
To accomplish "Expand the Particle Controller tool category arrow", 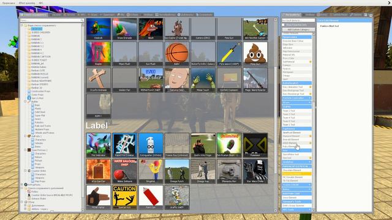I will (309, 98).
